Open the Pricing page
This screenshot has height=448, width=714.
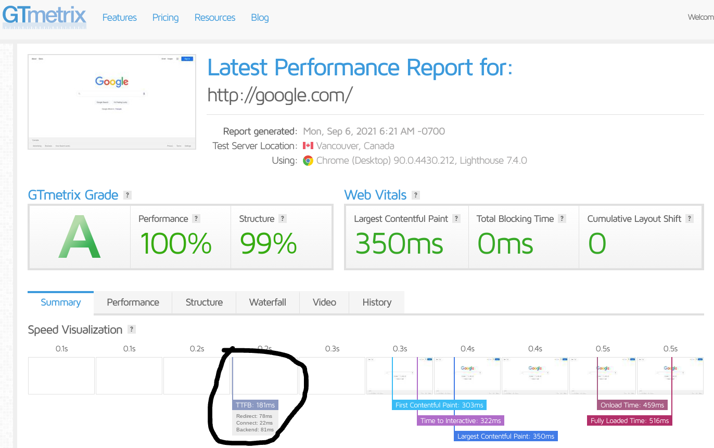165,18
